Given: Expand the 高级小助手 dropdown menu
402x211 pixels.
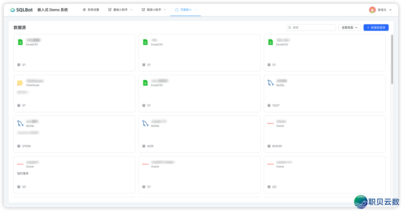Looking at the screenshot, I should pos(154,10).
